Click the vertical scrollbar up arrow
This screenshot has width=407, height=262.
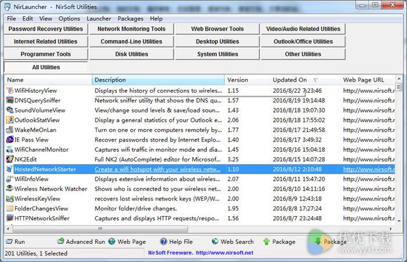[x=399, y=78]
